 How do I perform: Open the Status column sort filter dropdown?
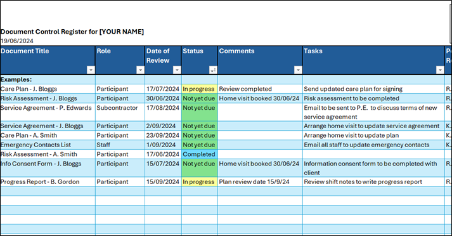[213, 70]
